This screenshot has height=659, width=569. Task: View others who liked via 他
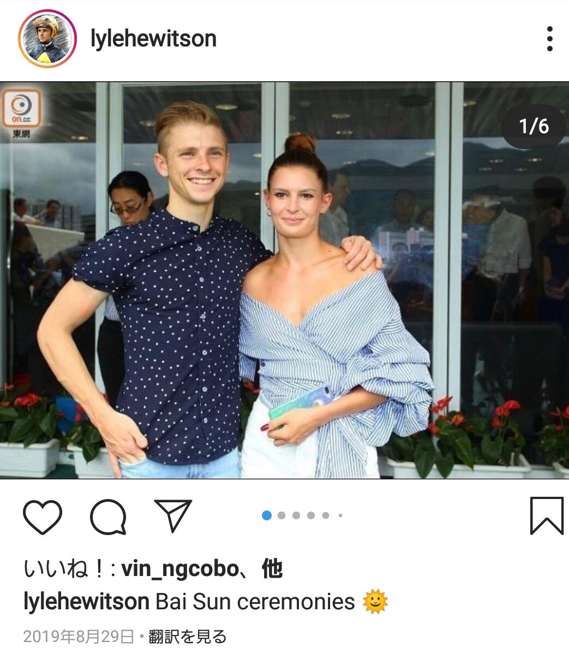[272, 569]
